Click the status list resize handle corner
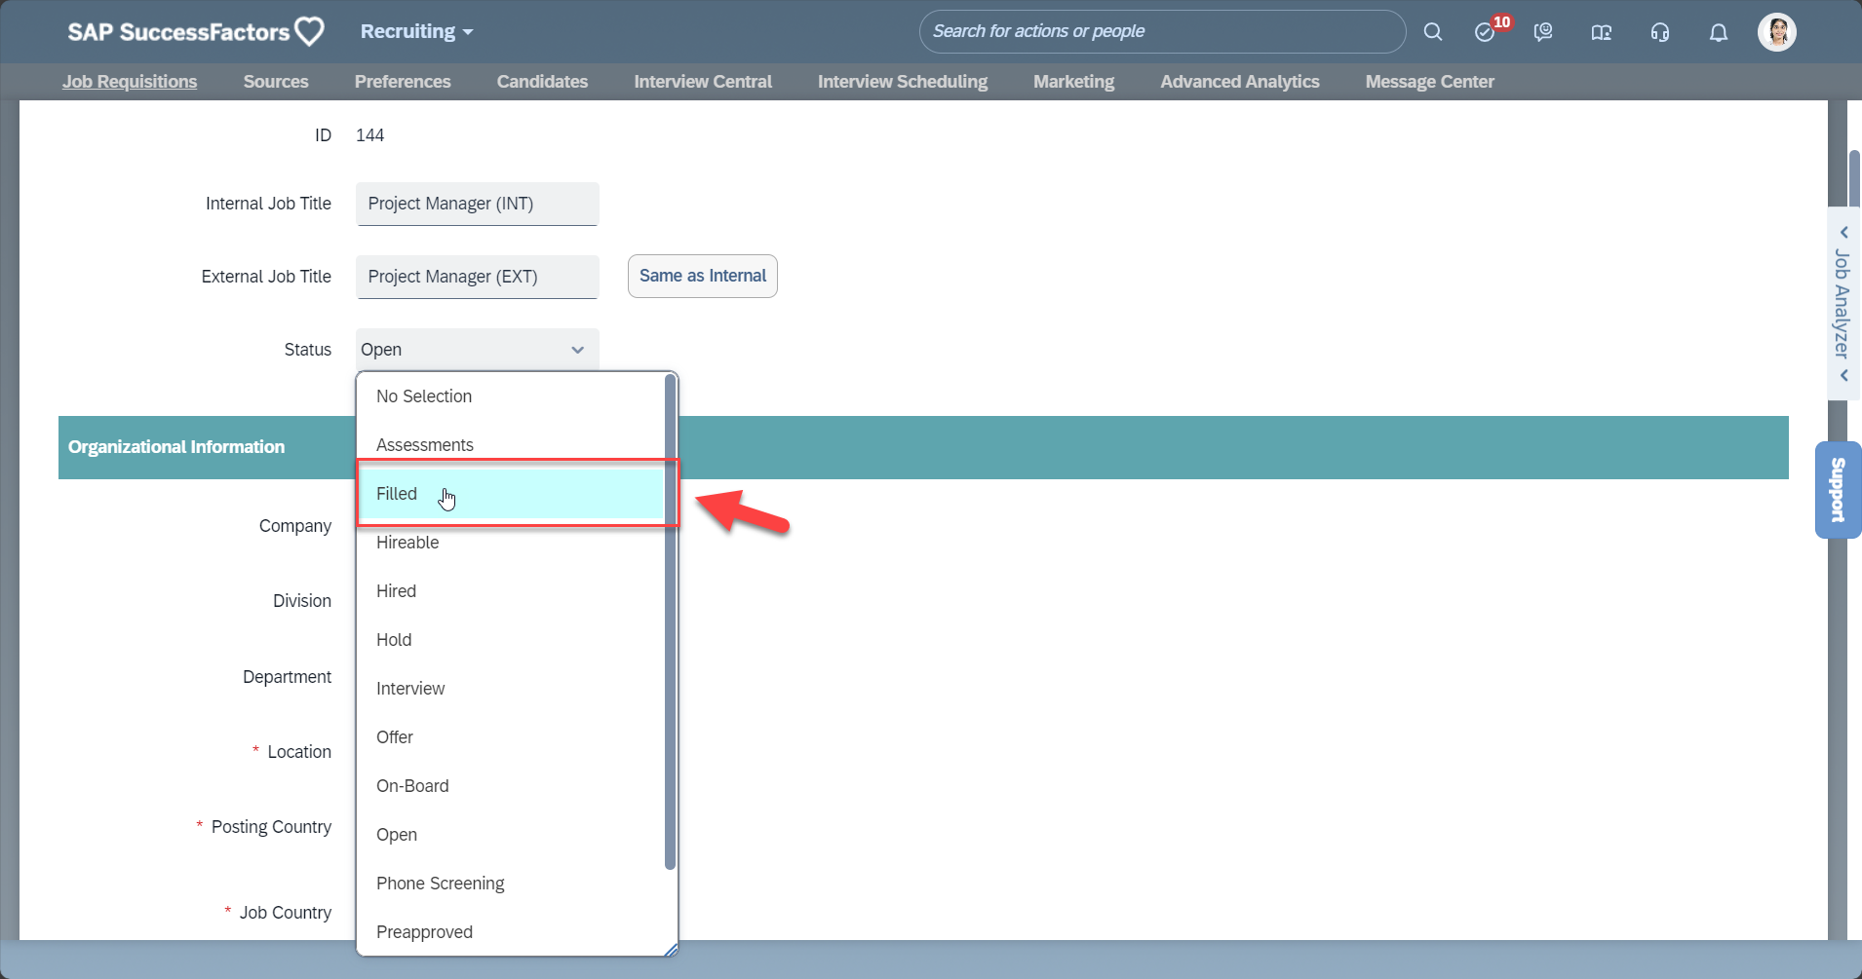The height and width of the screenshot is (979, 1862). (x=671, y=950)
